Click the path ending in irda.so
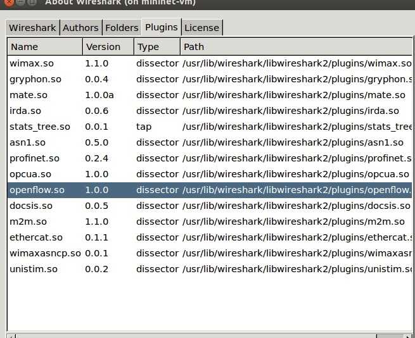415x338 pixels. (291, 111)
